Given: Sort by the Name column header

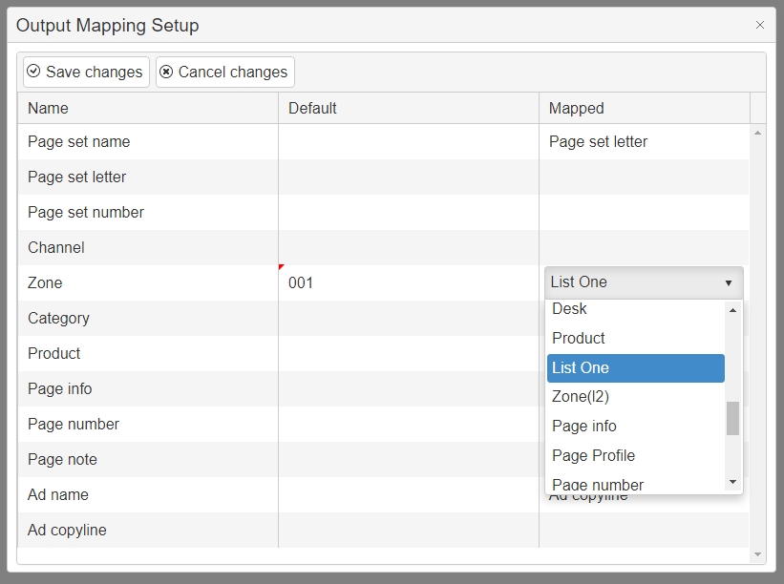Looking at the screenshot, I should 49,108.
